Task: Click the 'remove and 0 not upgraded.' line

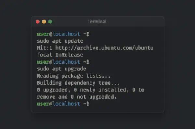Action: pyautogui.click(x=77, y=97)
